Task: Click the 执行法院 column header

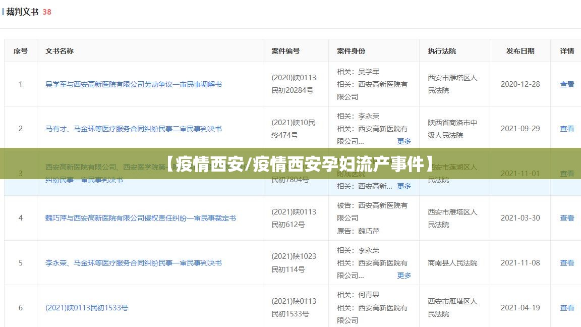Action: tap(442, 51)
